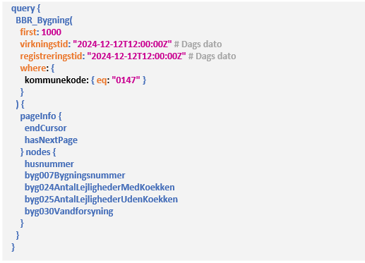Image resolution: width=365 pixels, height=263 pixels.
Task: Click the husnummer field
Action: pos(49,164)
